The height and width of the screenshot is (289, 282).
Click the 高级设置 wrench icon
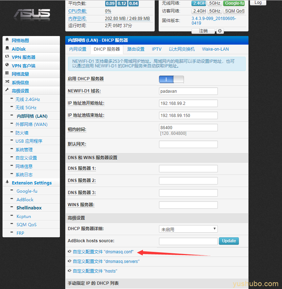click(x=7, y=90)
